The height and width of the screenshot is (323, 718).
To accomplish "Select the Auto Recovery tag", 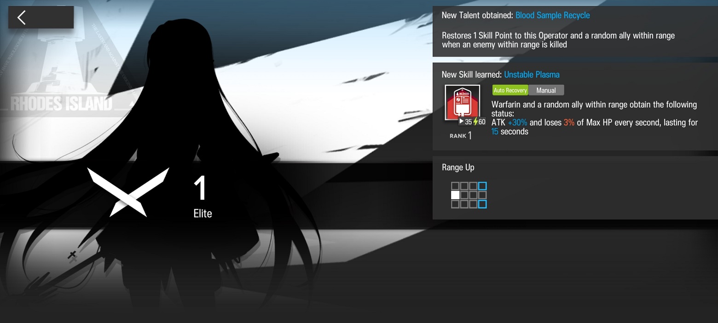I will 510,90.
